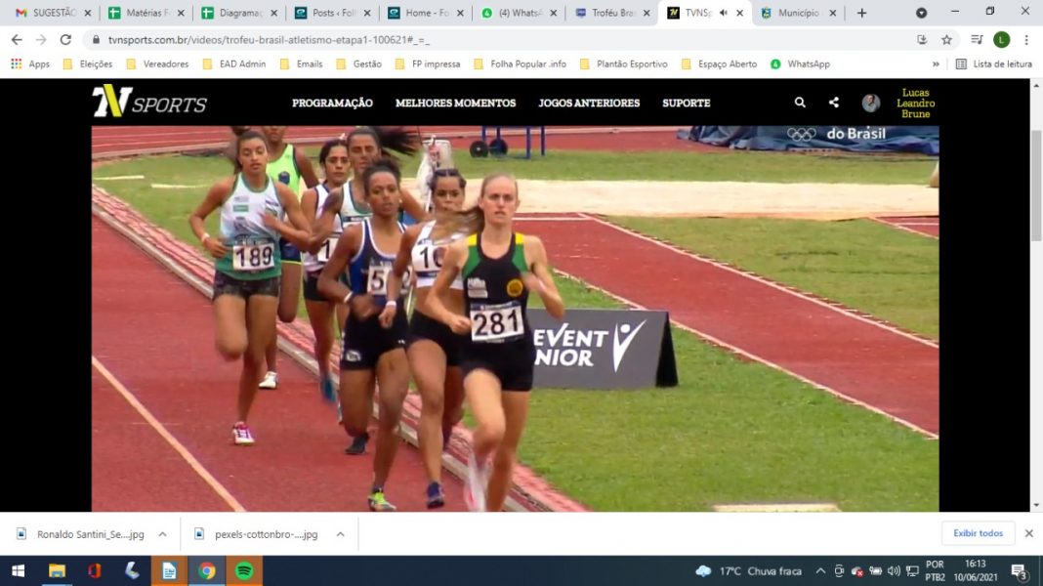Go to MELHORES MOMENTOS section
Image resolution: width=1043 pixels, height=586 pixels.
[x=455, y=103]
